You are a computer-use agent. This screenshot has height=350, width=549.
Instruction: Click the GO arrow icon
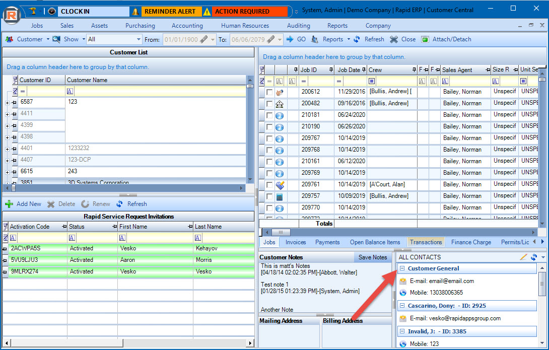click(x=290, y=39)
